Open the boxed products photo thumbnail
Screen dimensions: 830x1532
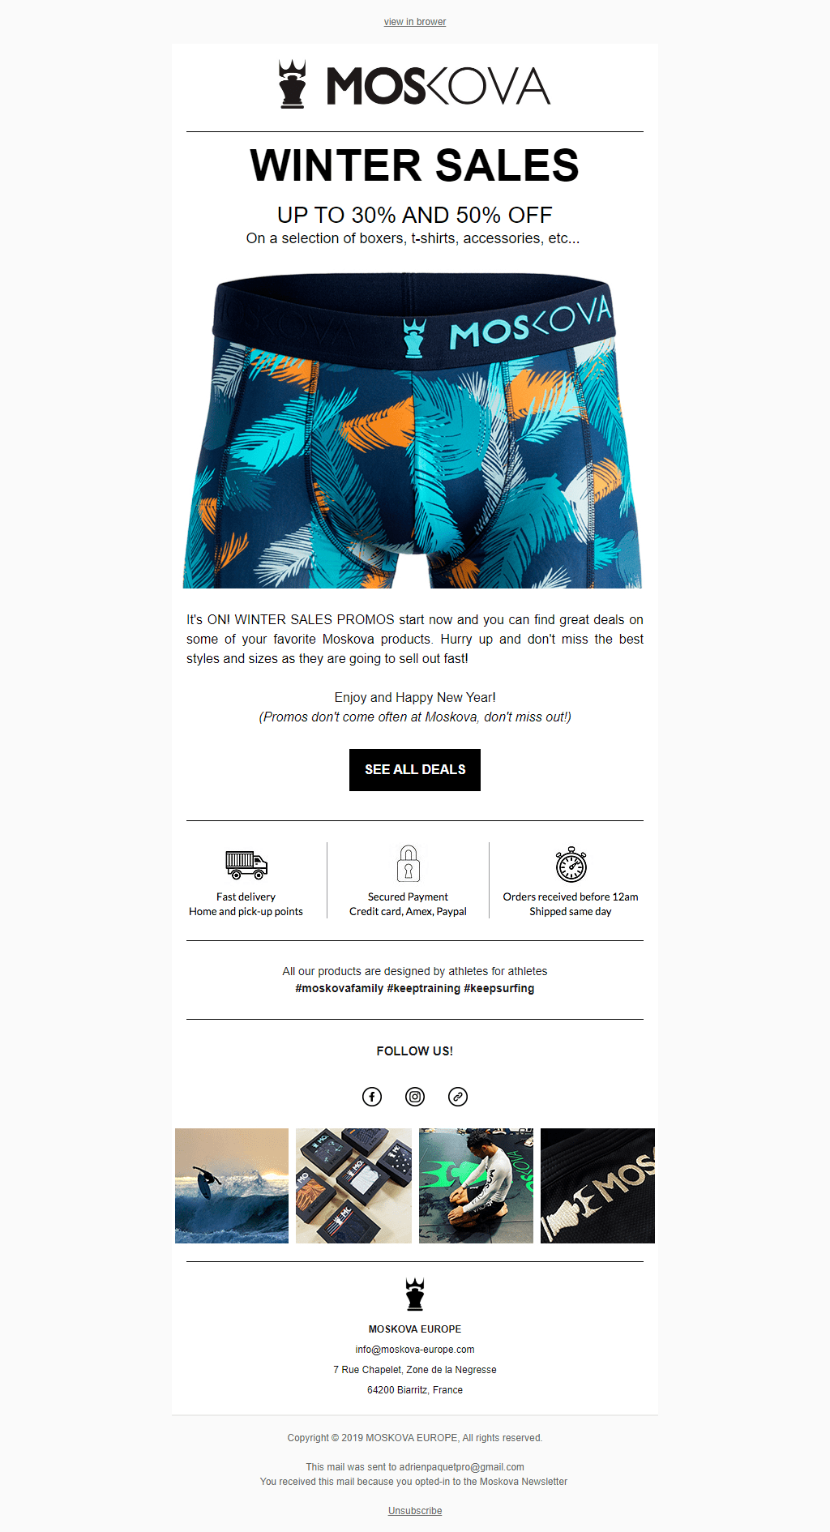tap(353, 1186)
